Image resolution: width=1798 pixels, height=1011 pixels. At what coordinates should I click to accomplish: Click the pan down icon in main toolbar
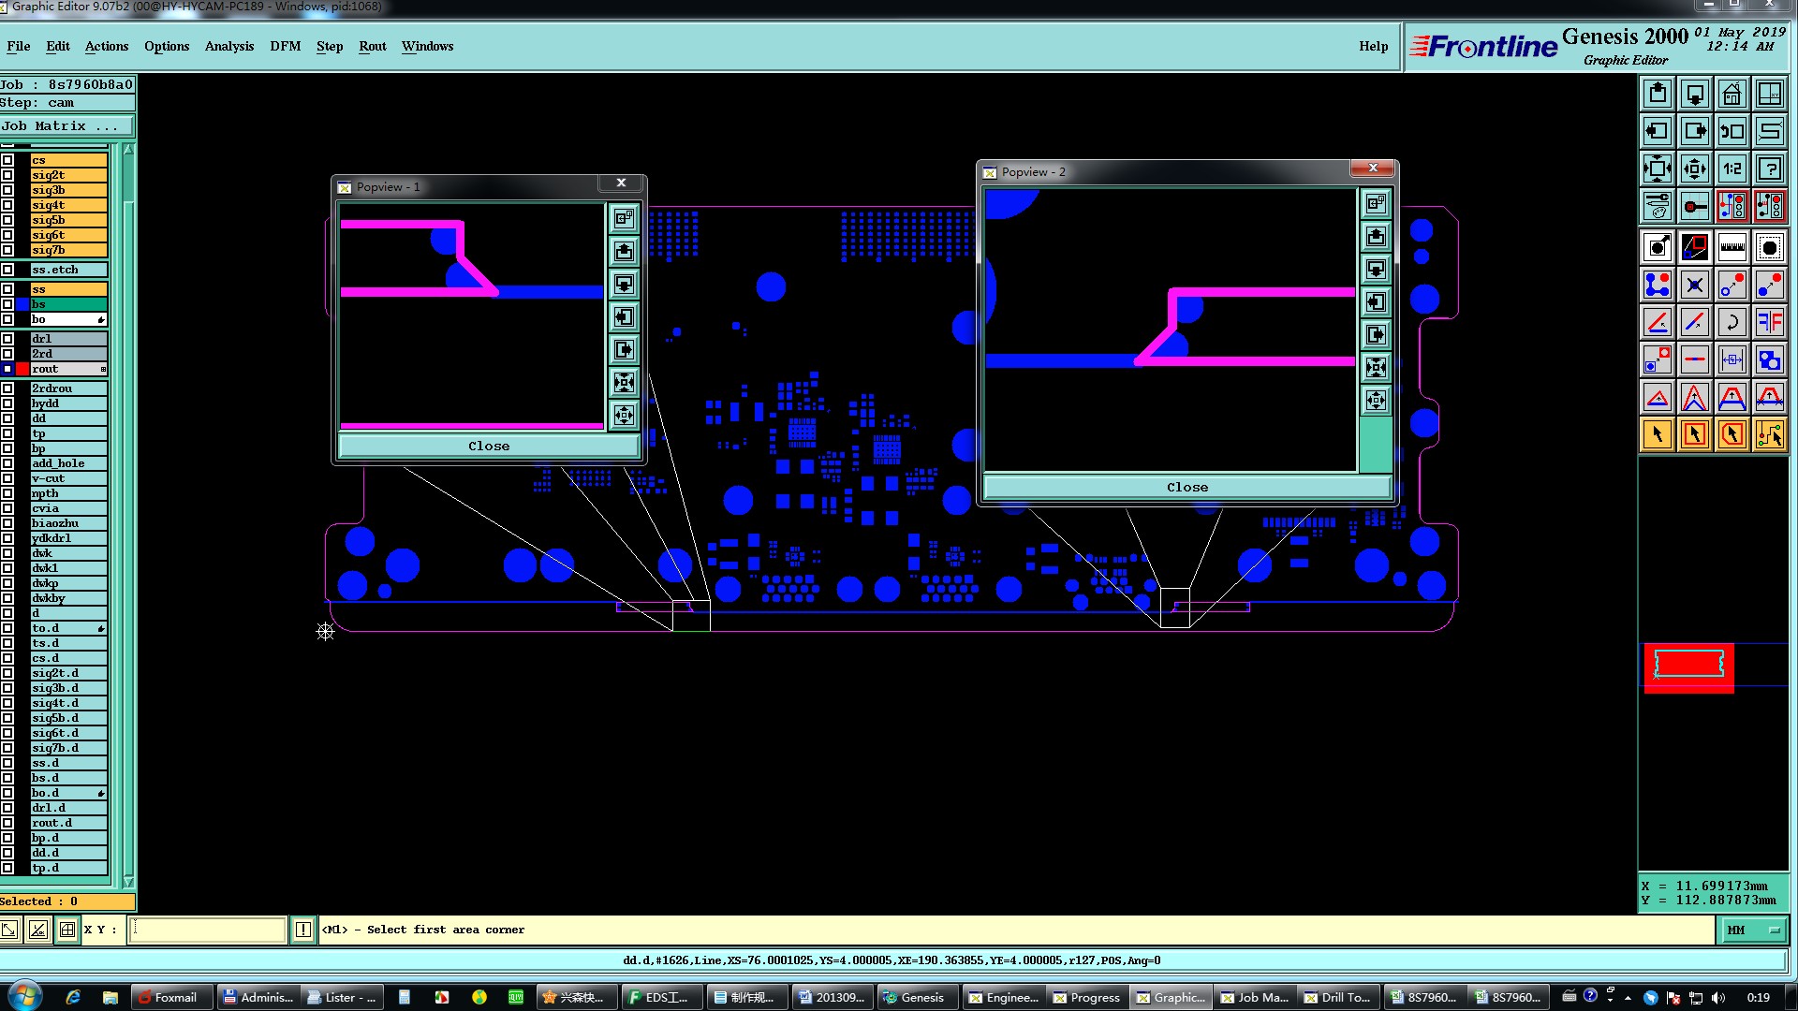1695,94
